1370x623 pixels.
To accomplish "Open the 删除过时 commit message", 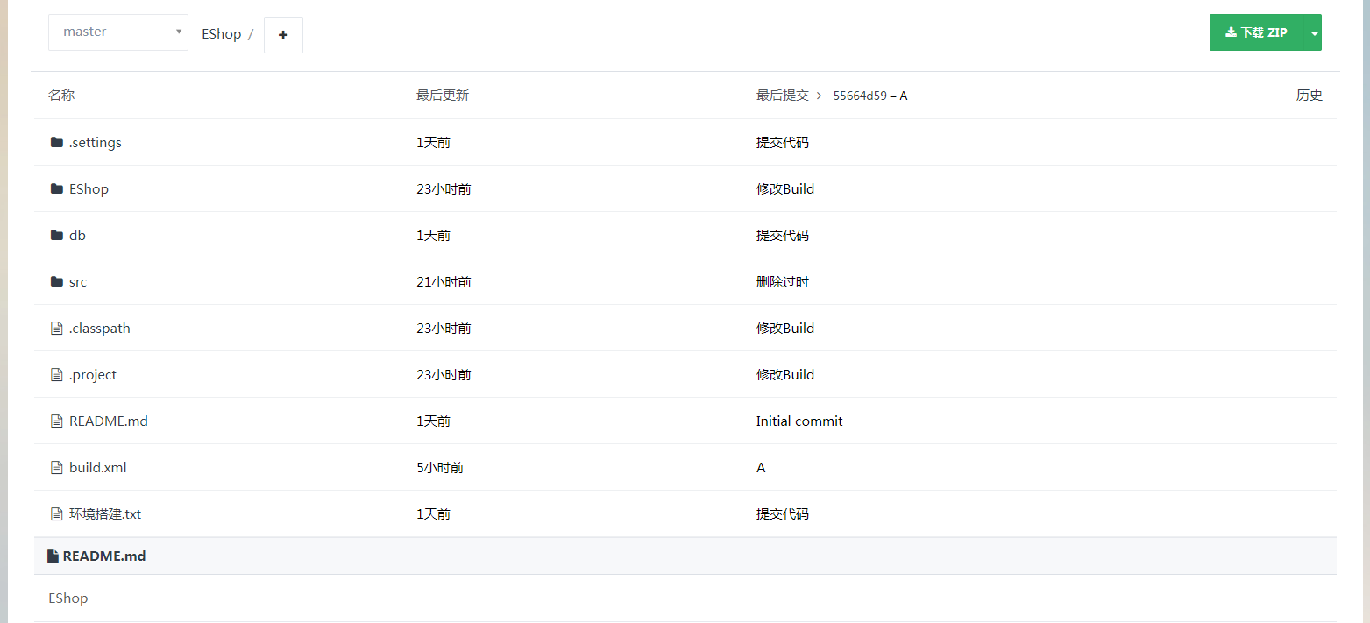I will (783, 281).
